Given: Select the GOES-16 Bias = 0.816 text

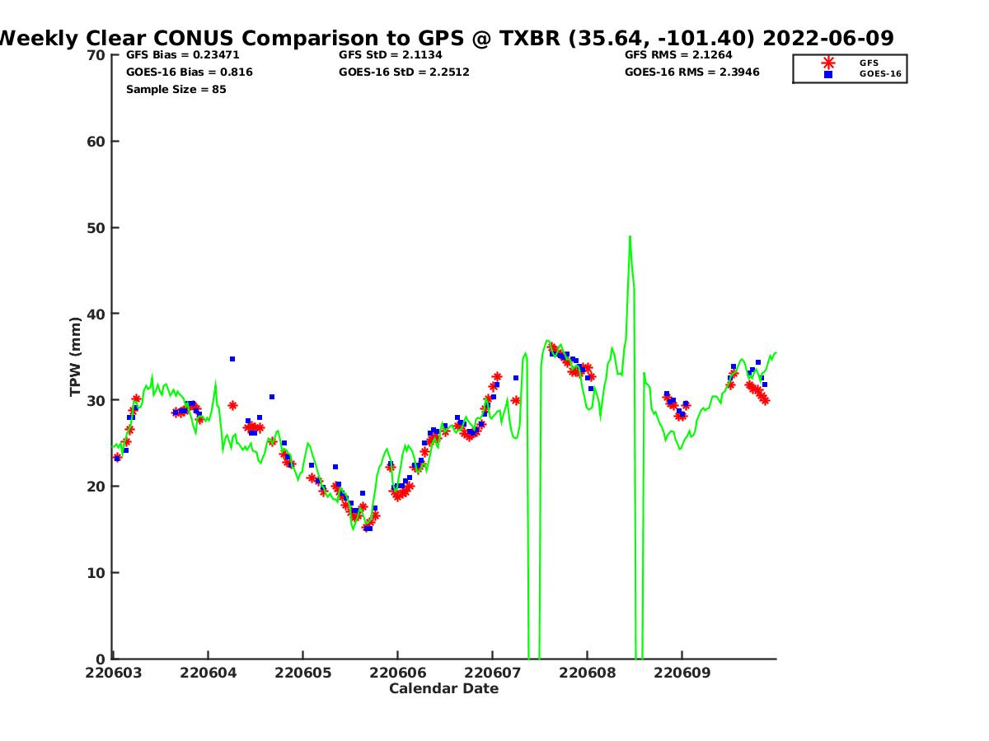Looking at the screenshot, I should pyautogui.click(x=190, y=72).
